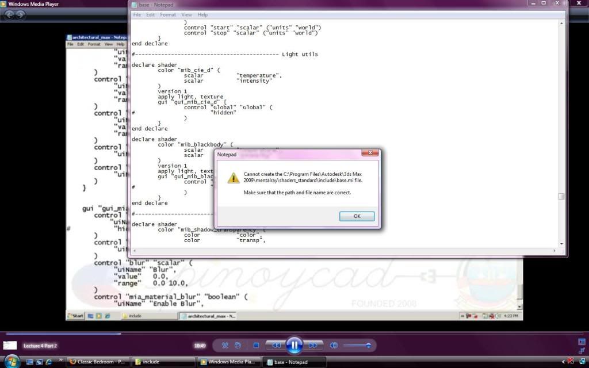Click the "intensity" parameter text
The height and width of the screenshot is (368, 589).
pyautogui.click(x=254, y=80)
